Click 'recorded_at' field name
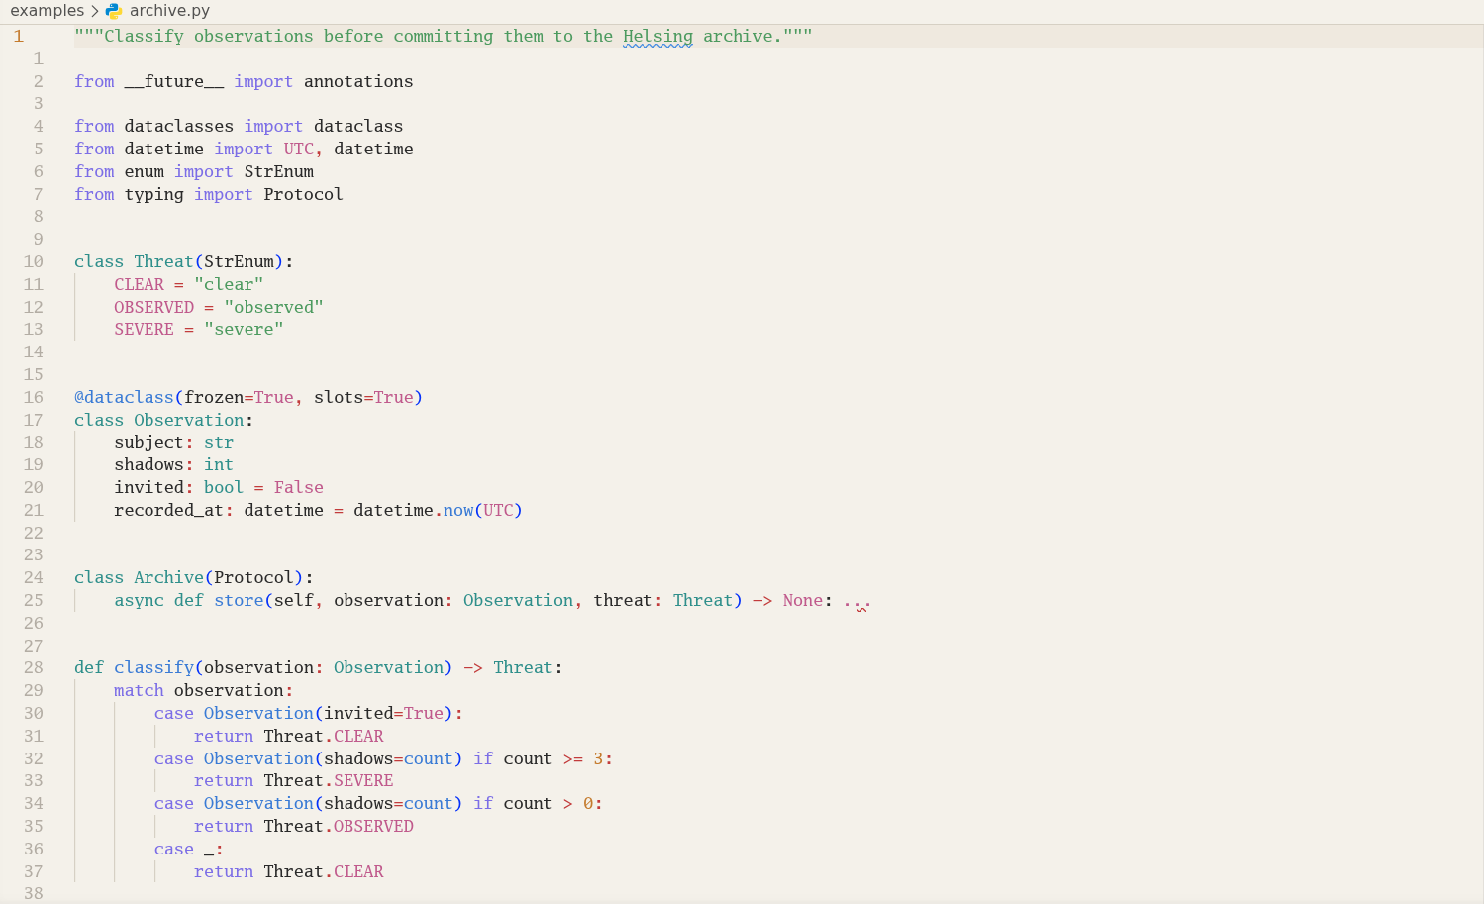Screen dimensions: 1484x904 coord(169,511)
